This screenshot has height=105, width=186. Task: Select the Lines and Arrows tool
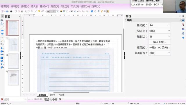tap(2, 38)
